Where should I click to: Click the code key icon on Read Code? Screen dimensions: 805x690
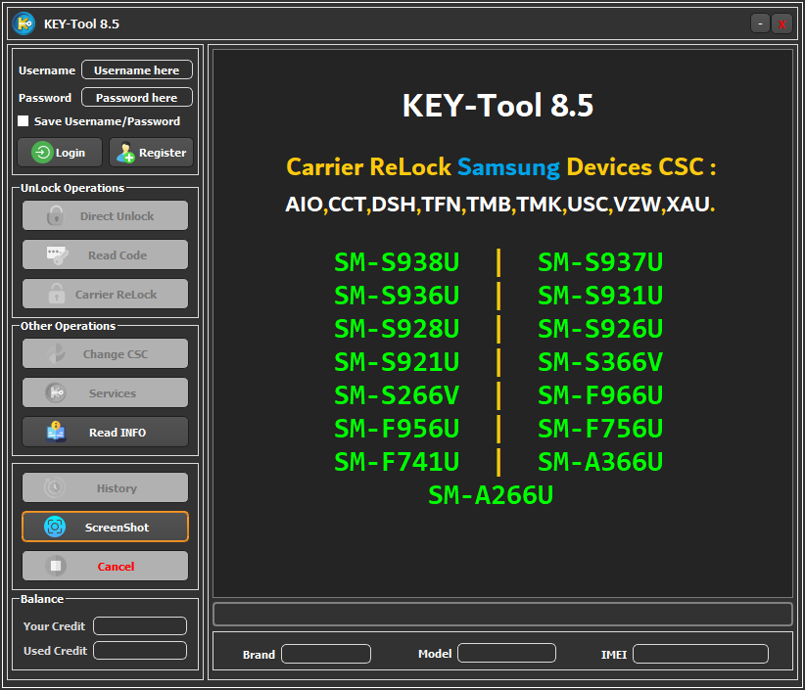pyautogui.click(x=57, y=255)
